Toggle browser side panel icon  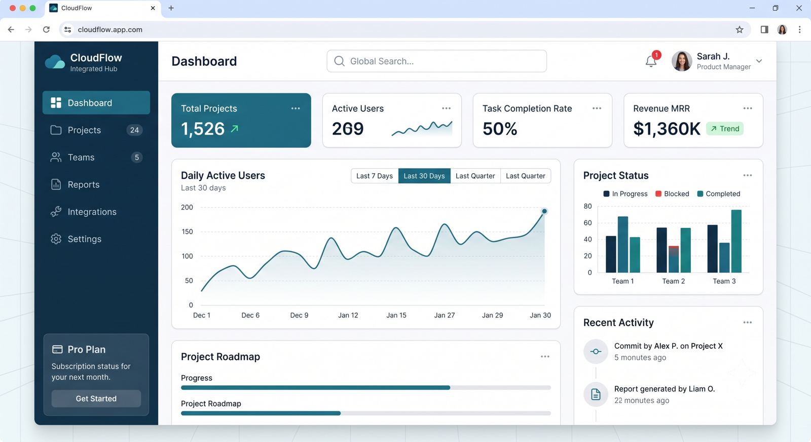pos(764,29)
